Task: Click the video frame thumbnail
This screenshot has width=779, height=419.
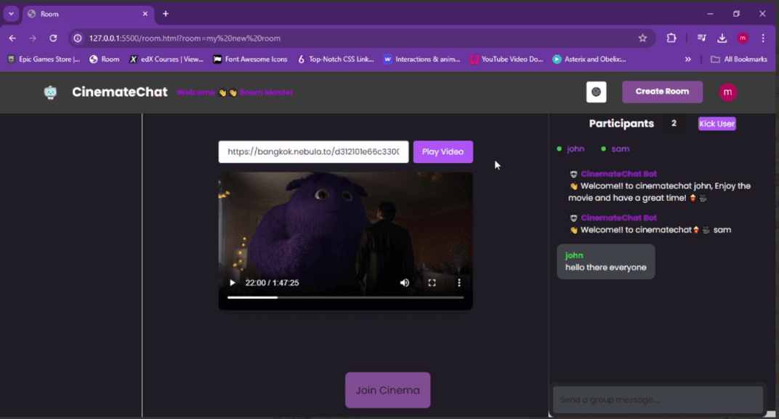Action: pos(346,241)
